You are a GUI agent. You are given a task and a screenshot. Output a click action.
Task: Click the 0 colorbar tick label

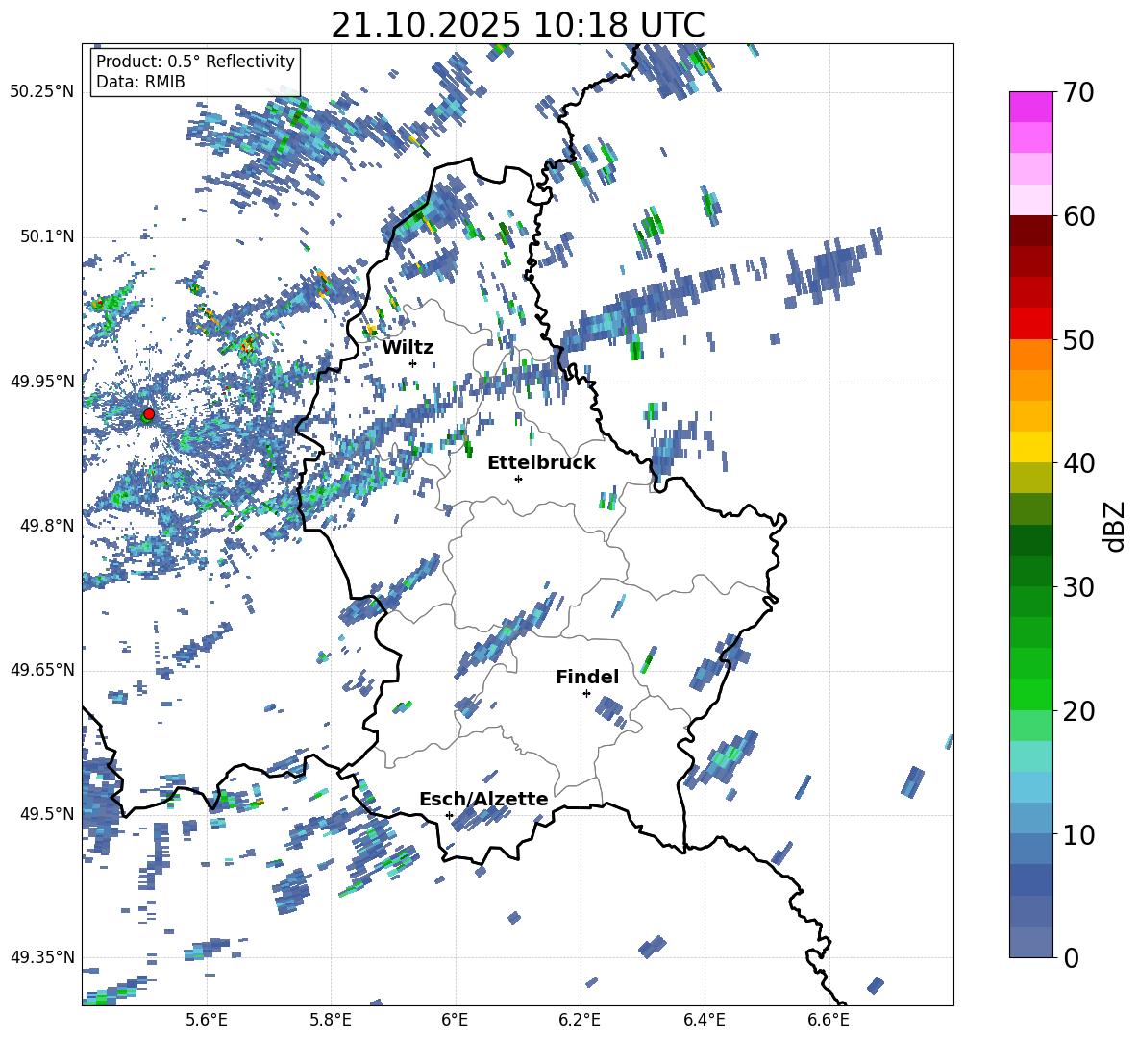pyautogui.click(x=1071, y=958)
